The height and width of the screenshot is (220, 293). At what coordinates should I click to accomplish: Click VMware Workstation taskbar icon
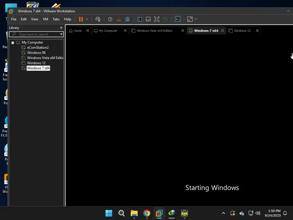[x=159, y=213]
